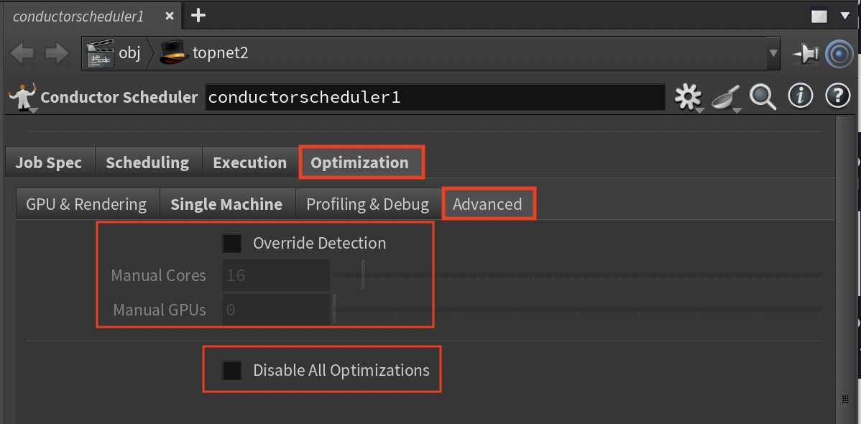Show node info with the i icon

coord(801,97)
